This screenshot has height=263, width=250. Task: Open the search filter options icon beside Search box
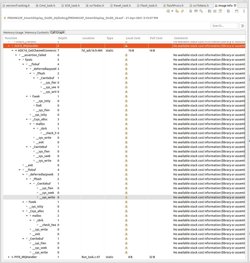[243, 26]
